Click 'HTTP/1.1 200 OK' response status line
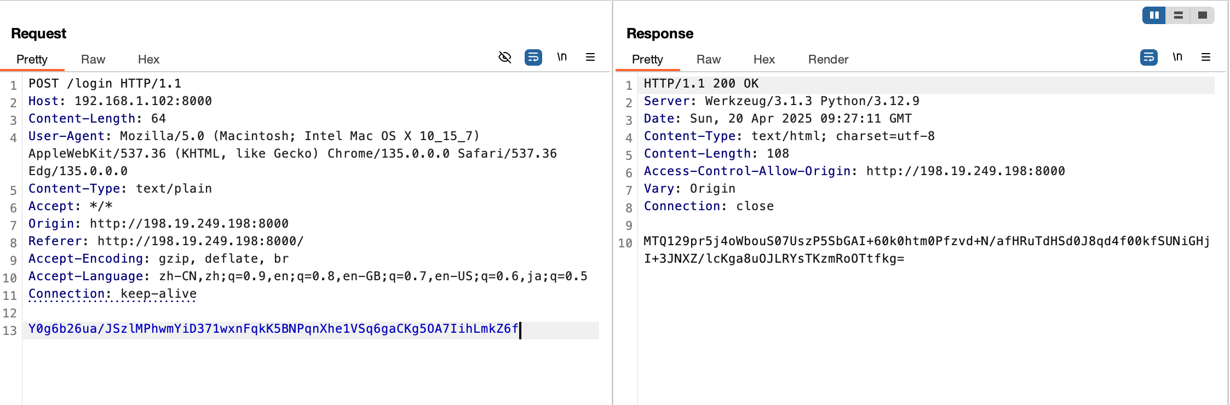Image resolution: width=1230 pixels, height=405 pixels. [701, 84]
